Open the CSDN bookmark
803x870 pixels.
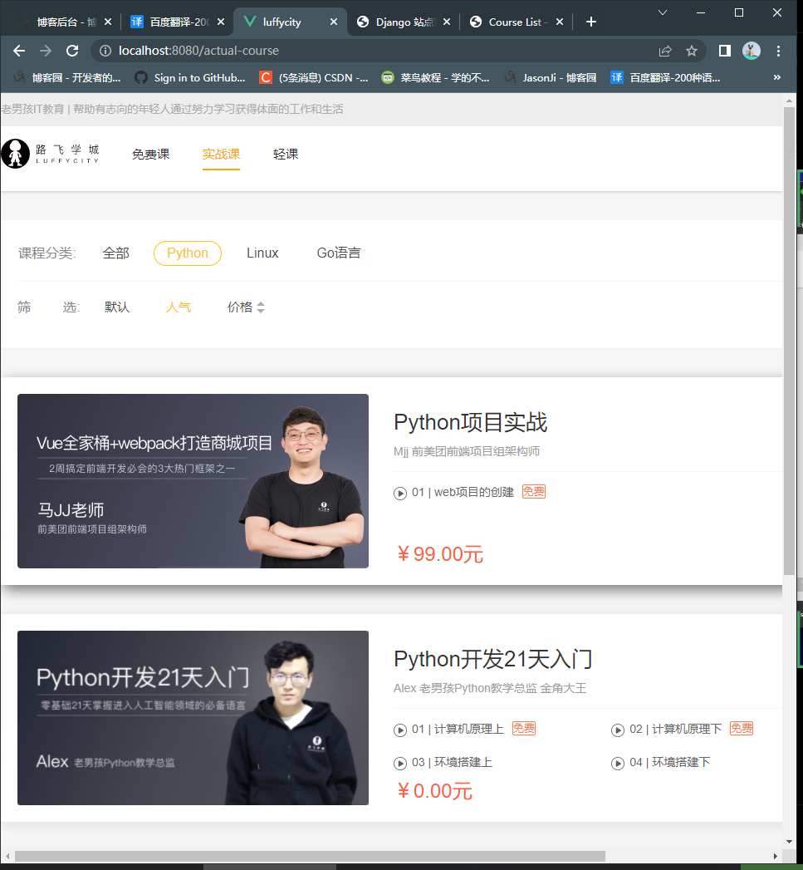[314, 77]
